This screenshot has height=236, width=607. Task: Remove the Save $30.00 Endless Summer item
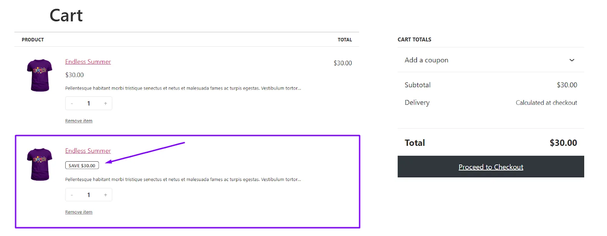pos(79,212)
